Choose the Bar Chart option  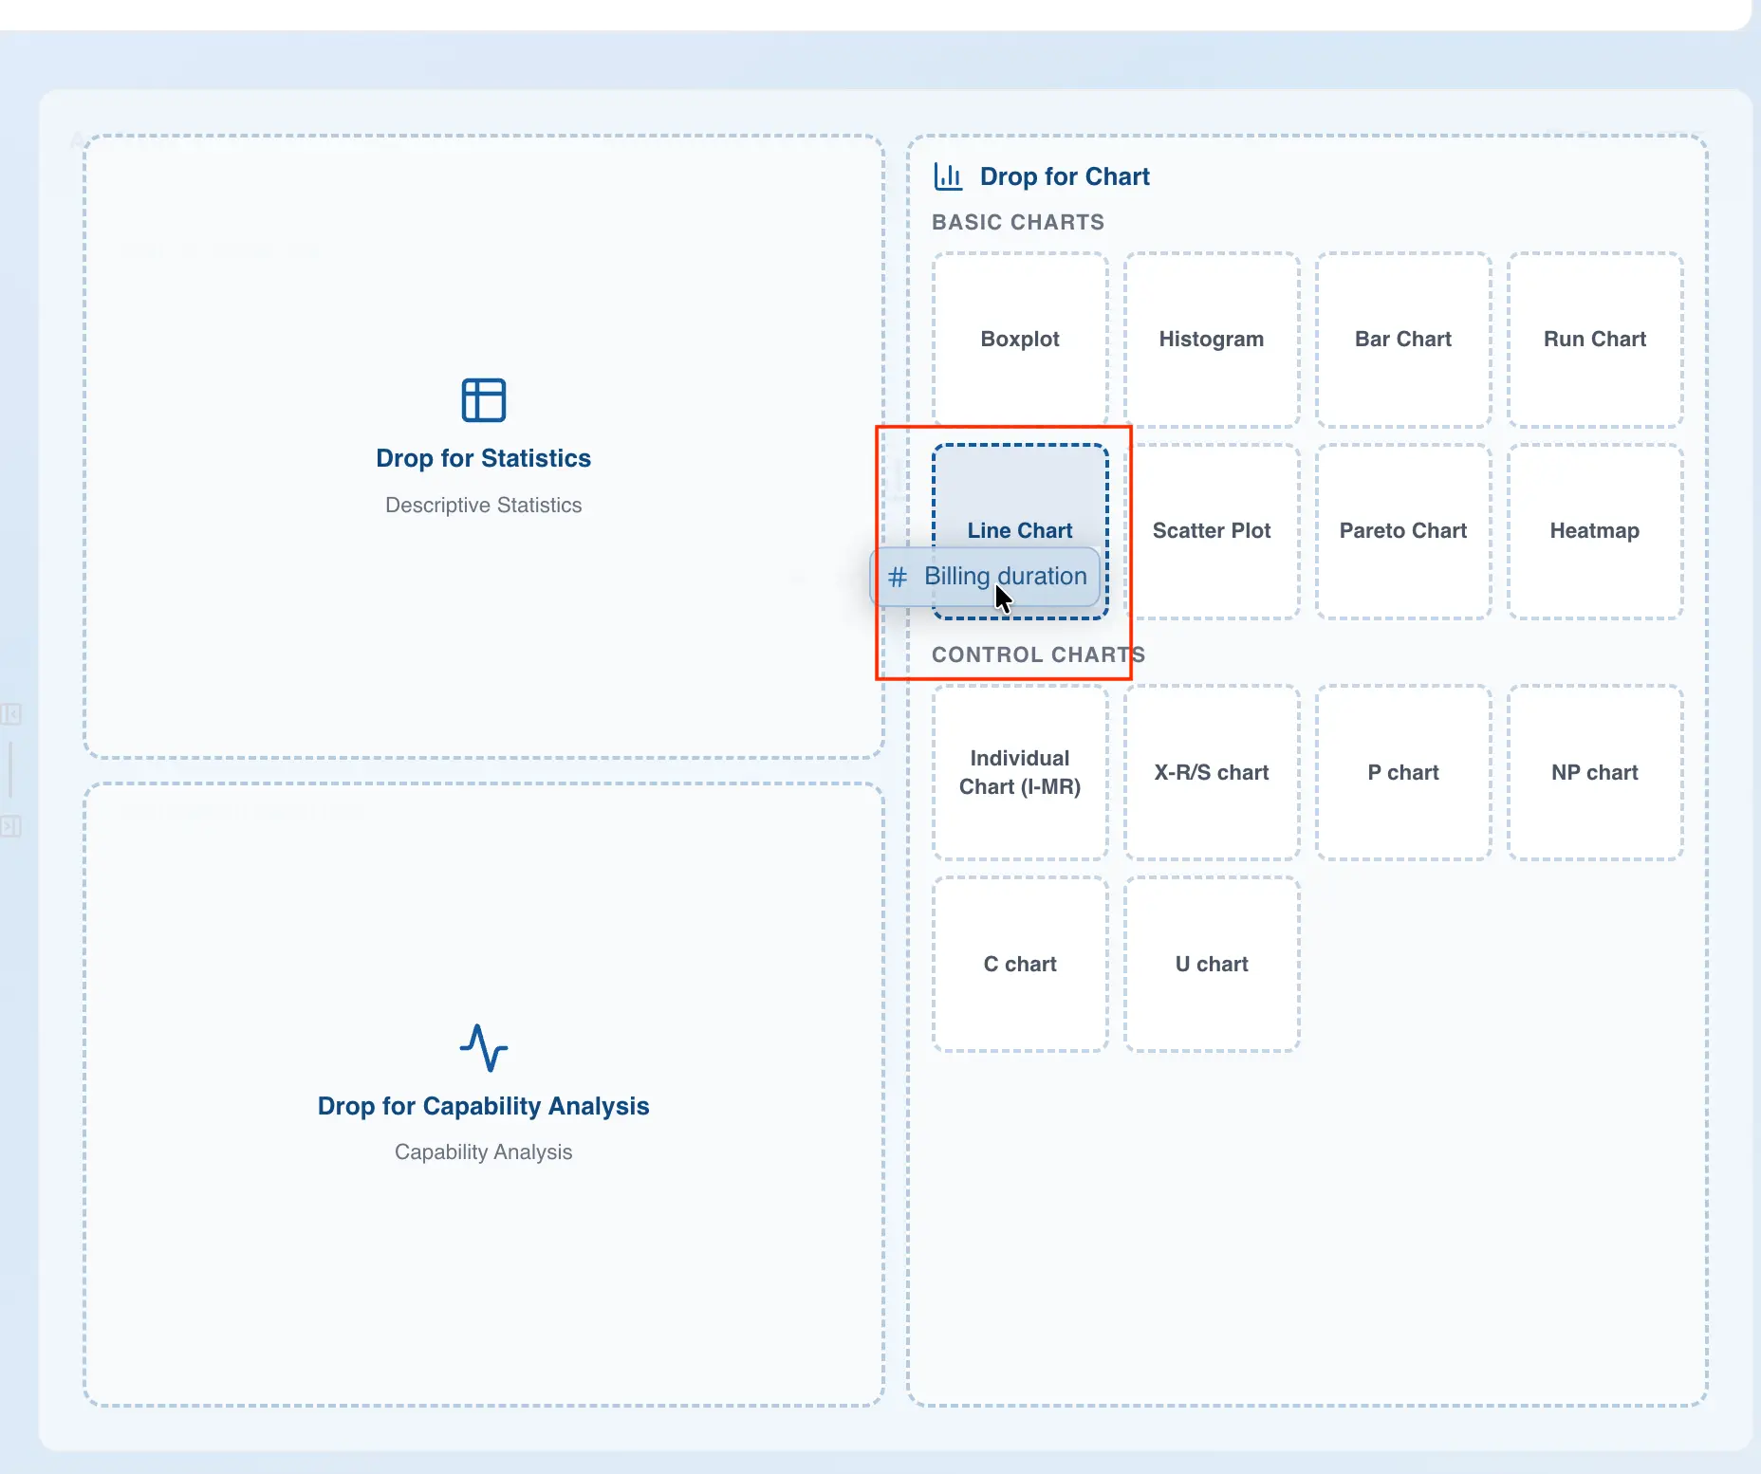pyautogui.click(x=1402, y=339)
